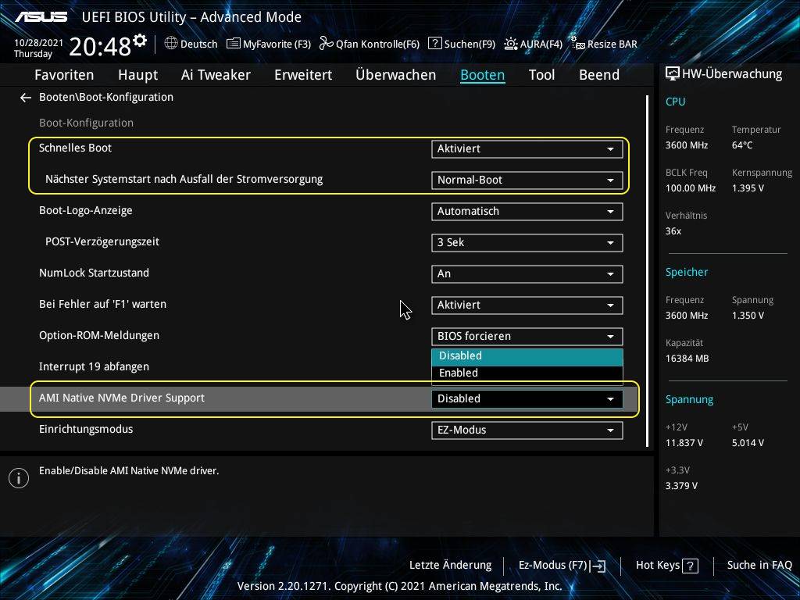Click the Boot-Konfiguration section header
The image size is (800, 600).
pos(86,123)
